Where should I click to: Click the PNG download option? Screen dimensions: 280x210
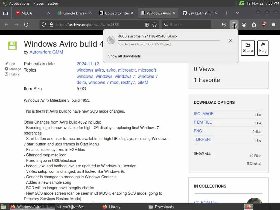tap(198, 131)
